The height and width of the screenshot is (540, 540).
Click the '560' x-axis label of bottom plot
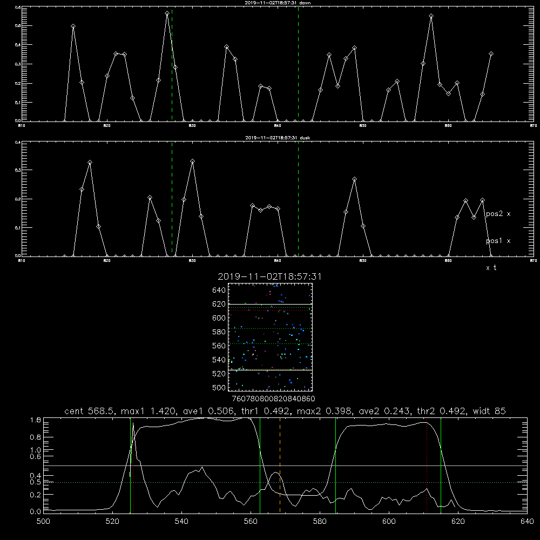pos(251,522)
